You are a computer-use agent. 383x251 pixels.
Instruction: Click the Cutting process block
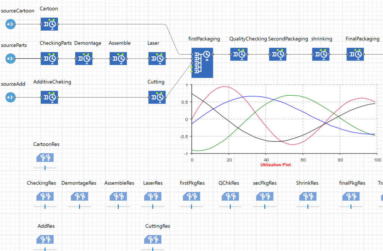point(157,97)
